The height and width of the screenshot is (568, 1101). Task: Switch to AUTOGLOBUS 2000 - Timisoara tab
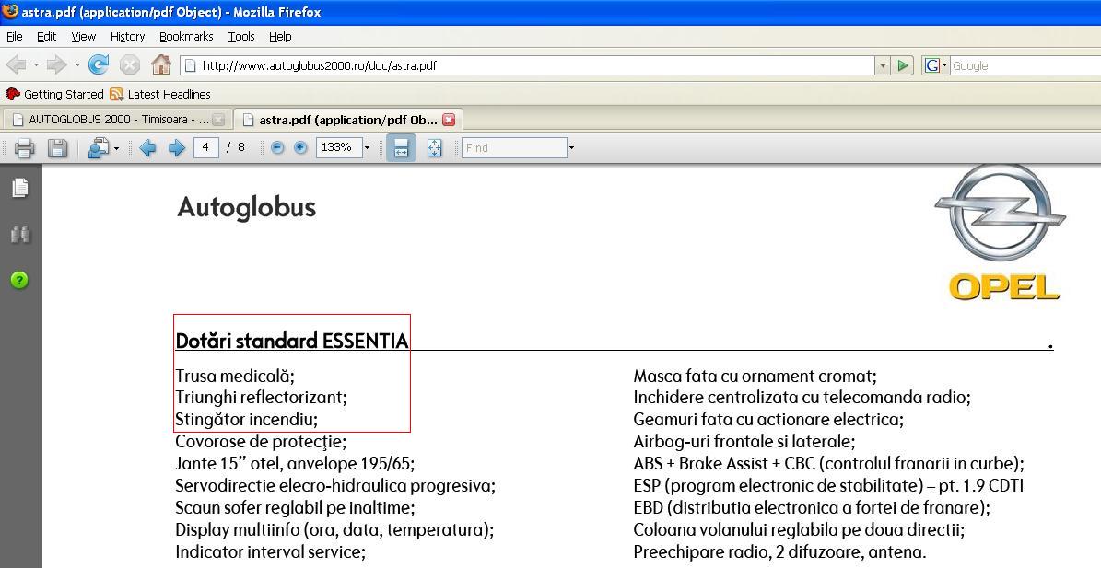click(117, 120)
